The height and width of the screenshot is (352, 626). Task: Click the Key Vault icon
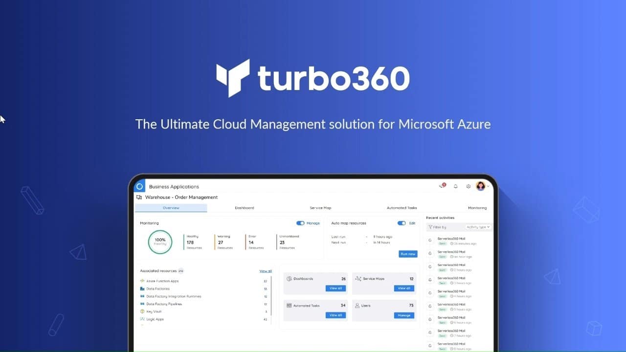(142, 311)
